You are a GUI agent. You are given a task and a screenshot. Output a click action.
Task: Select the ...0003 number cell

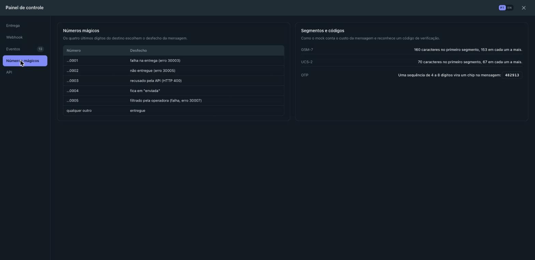tap(73, 81)
